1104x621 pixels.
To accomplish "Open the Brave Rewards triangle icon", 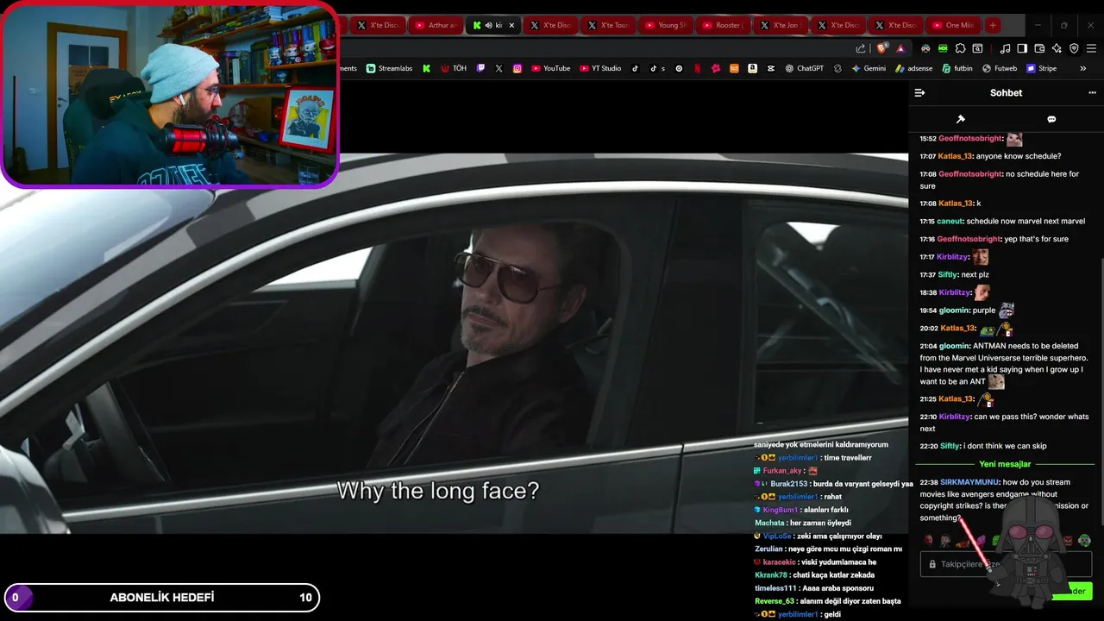I will tap(900, 48).
